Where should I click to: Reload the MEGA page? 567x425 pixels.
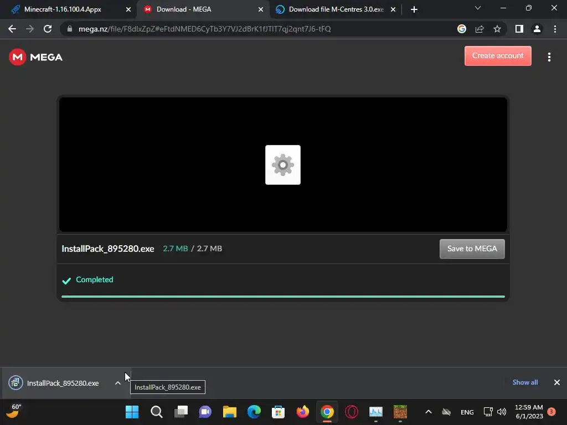click(x=48, y=29)
